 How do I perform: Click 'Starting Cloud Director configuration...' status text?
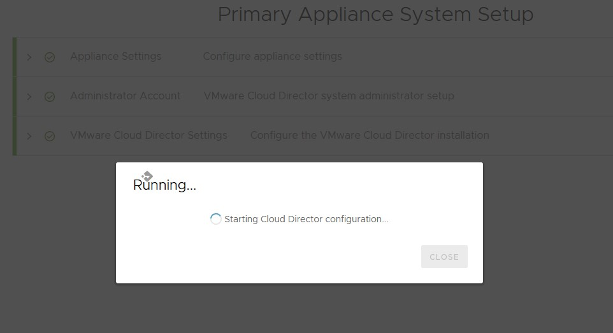click(306, 219)
